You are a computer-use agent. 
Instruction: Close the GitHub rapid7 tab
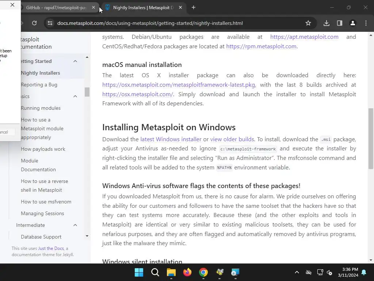tap(93, 8)
